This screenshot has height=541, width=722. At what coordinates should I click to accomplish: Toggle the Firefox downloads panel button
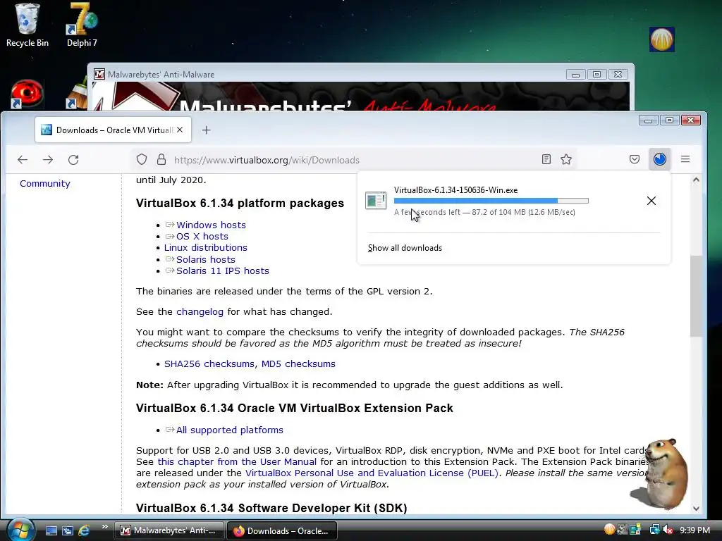(x=659, y=159)
